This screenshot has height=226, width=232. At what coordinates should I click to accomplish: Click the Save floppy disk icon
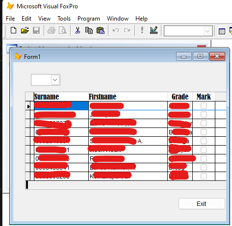[36, 30]
